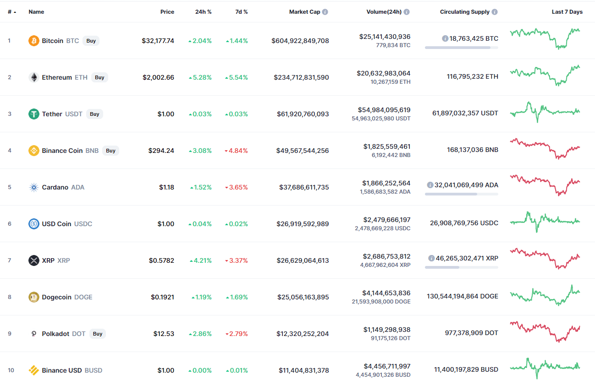Click the XRP circulating supply progress bar
Screen dimensions: 595x385
click(461, 267)
